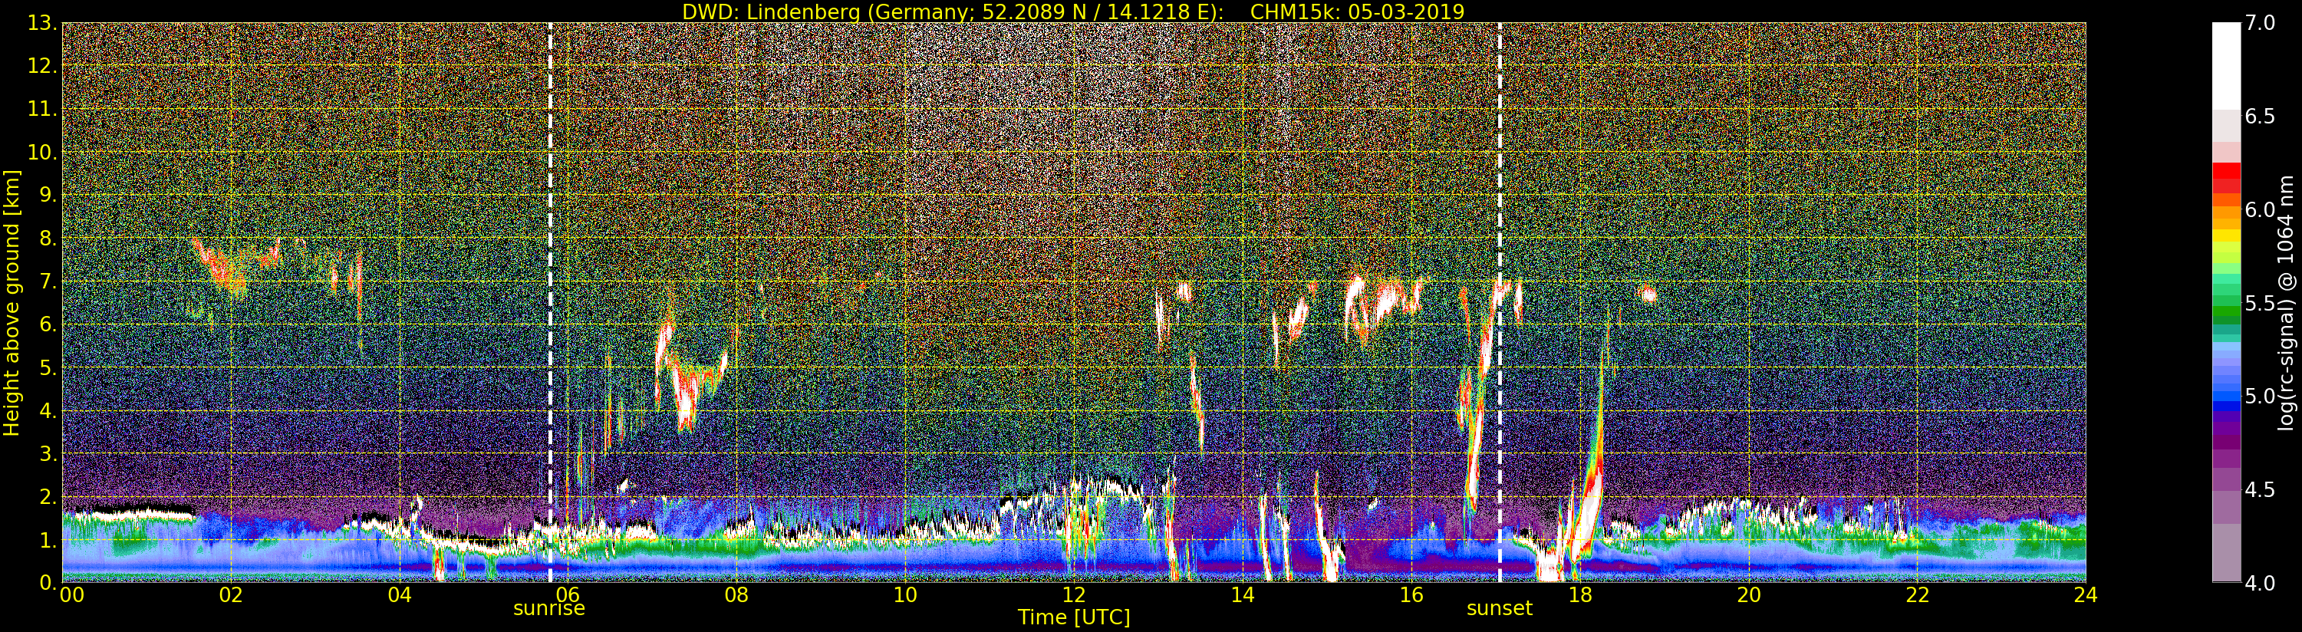Viewport: 2302px width, 632px height.
Task: Click the colorbar tick label 6.5
Action: click(2261, 117)
